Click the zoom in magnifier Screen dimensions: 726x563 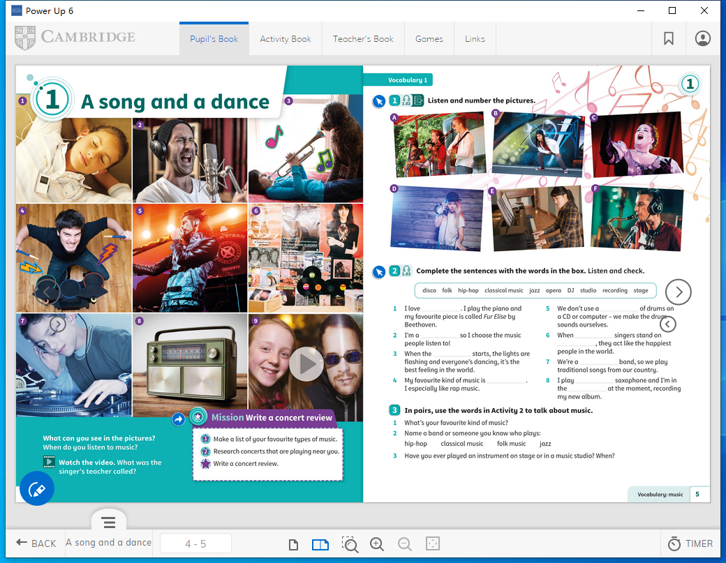[377, 544]
